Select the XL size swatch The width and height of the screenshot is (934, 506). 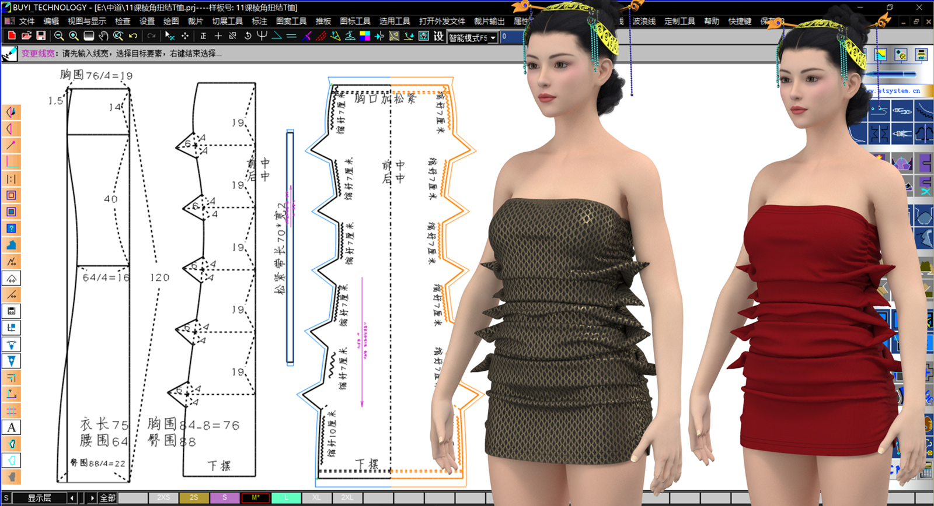pyautogui.click(x=316, y=498)
